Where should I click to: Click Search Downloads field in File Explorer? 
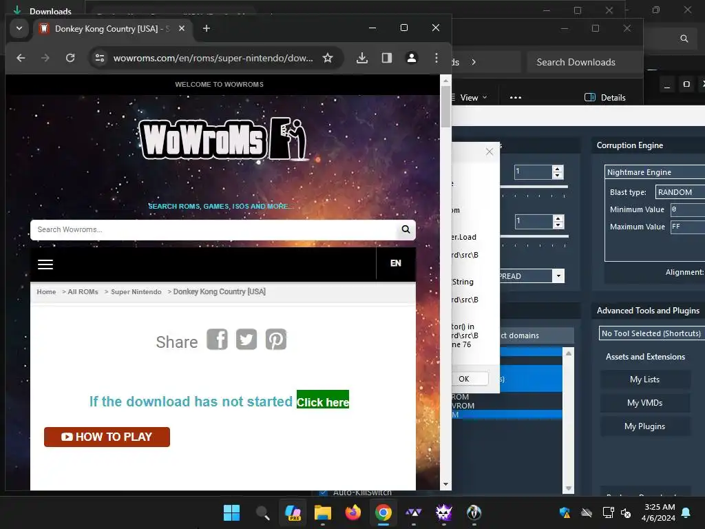585,62
